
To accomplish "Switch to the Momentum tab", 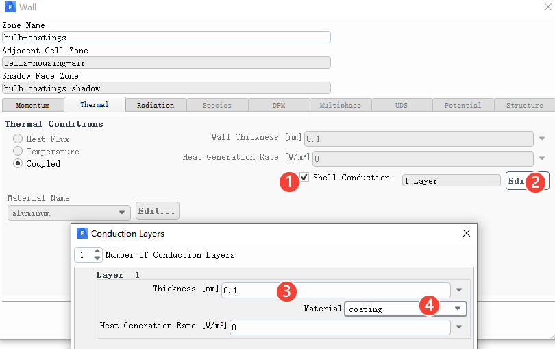I will (x=33, y=105).
